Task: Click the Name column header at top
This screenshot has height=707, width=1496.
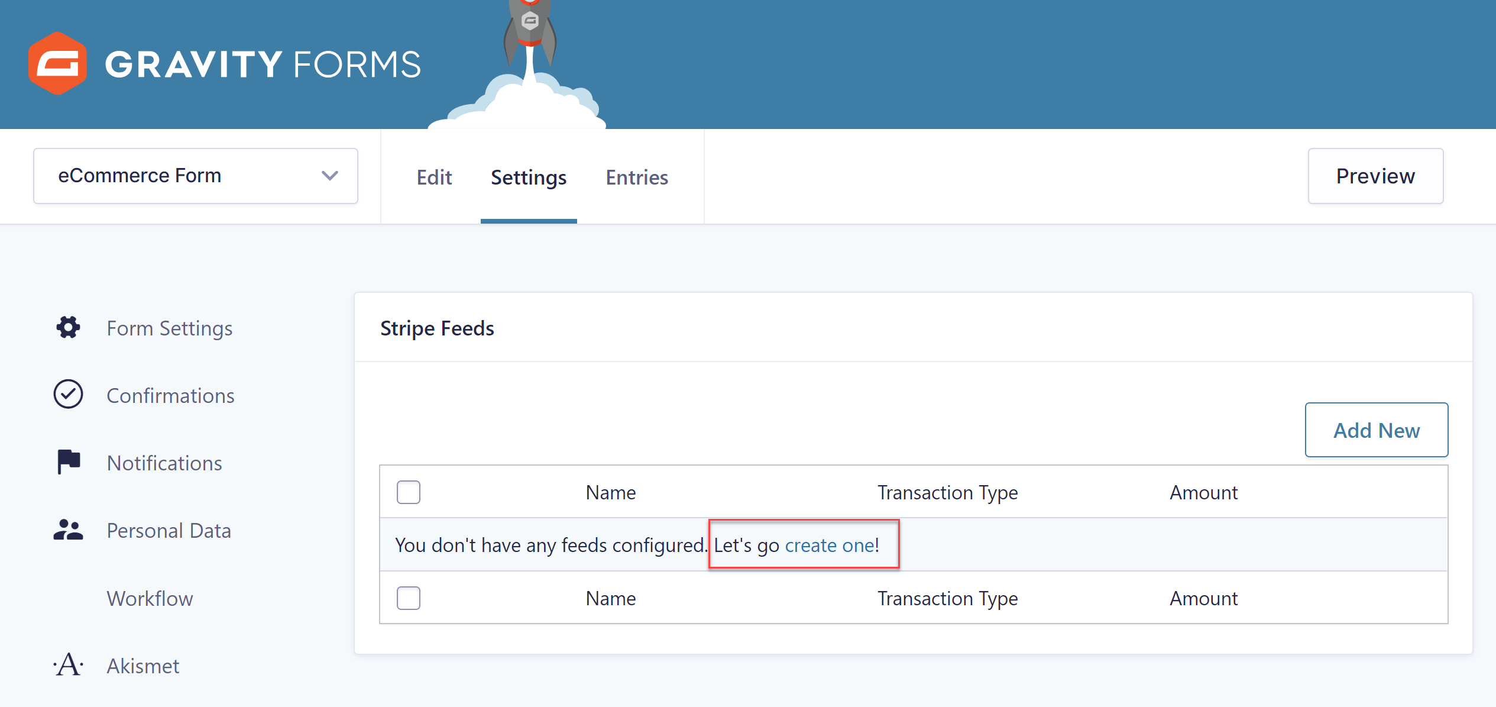Action: coord(611,492)
